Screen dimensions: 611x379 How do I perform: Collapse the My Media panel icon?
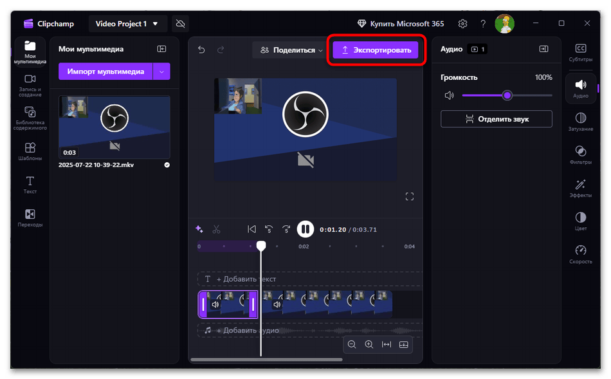pyautogui.click(x=161, y=49)
